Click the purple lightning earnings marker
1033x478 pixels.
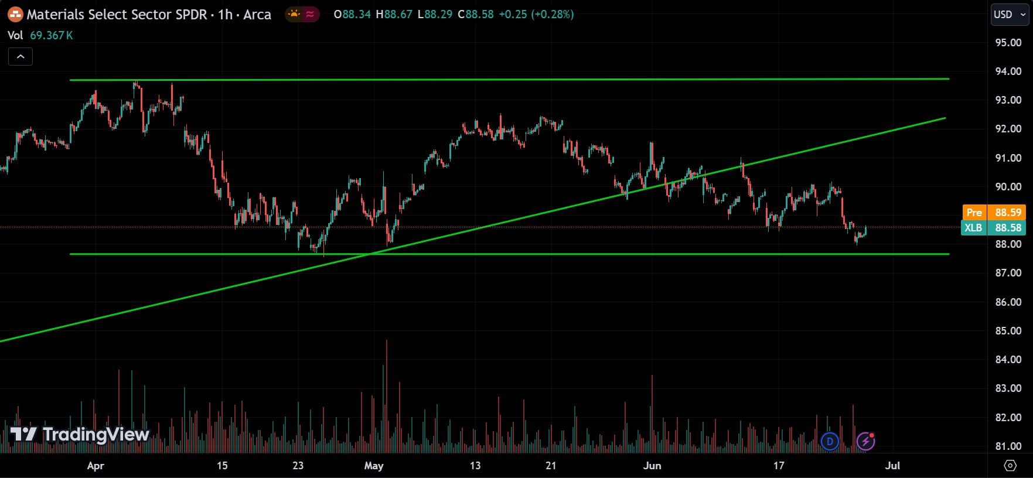click(865, 441)
